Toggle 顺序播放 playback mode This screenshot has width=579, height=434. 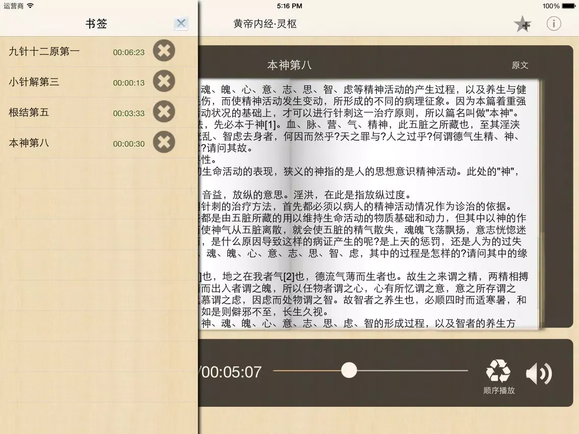click(498, 376)
